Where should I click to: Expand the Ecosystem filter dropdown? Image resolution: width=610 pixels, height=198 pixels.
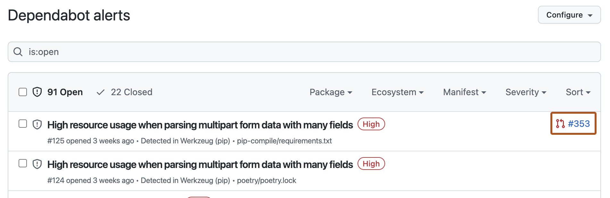tap(397, 92)
